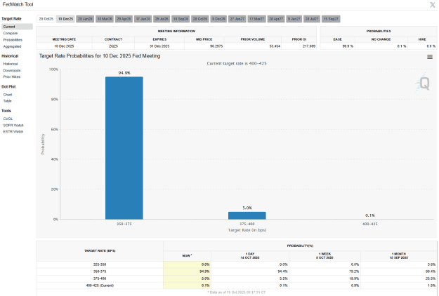Open the ESTR Watch tool link

[x=13, y=132]
